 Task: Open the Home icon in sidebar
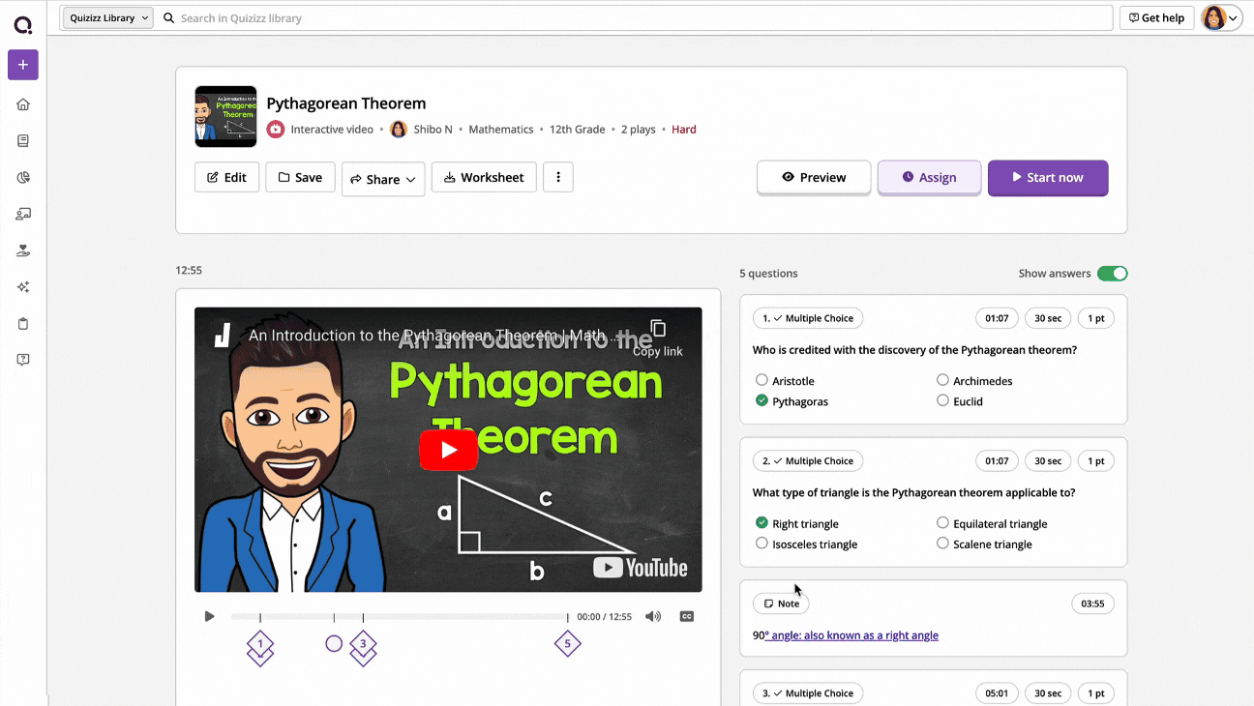(x=23, y=104)
